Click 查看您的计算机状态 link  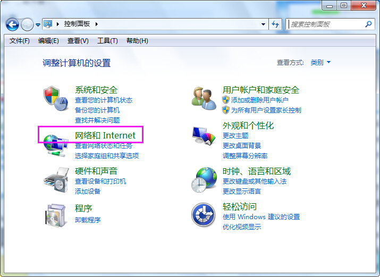[104, 100]
